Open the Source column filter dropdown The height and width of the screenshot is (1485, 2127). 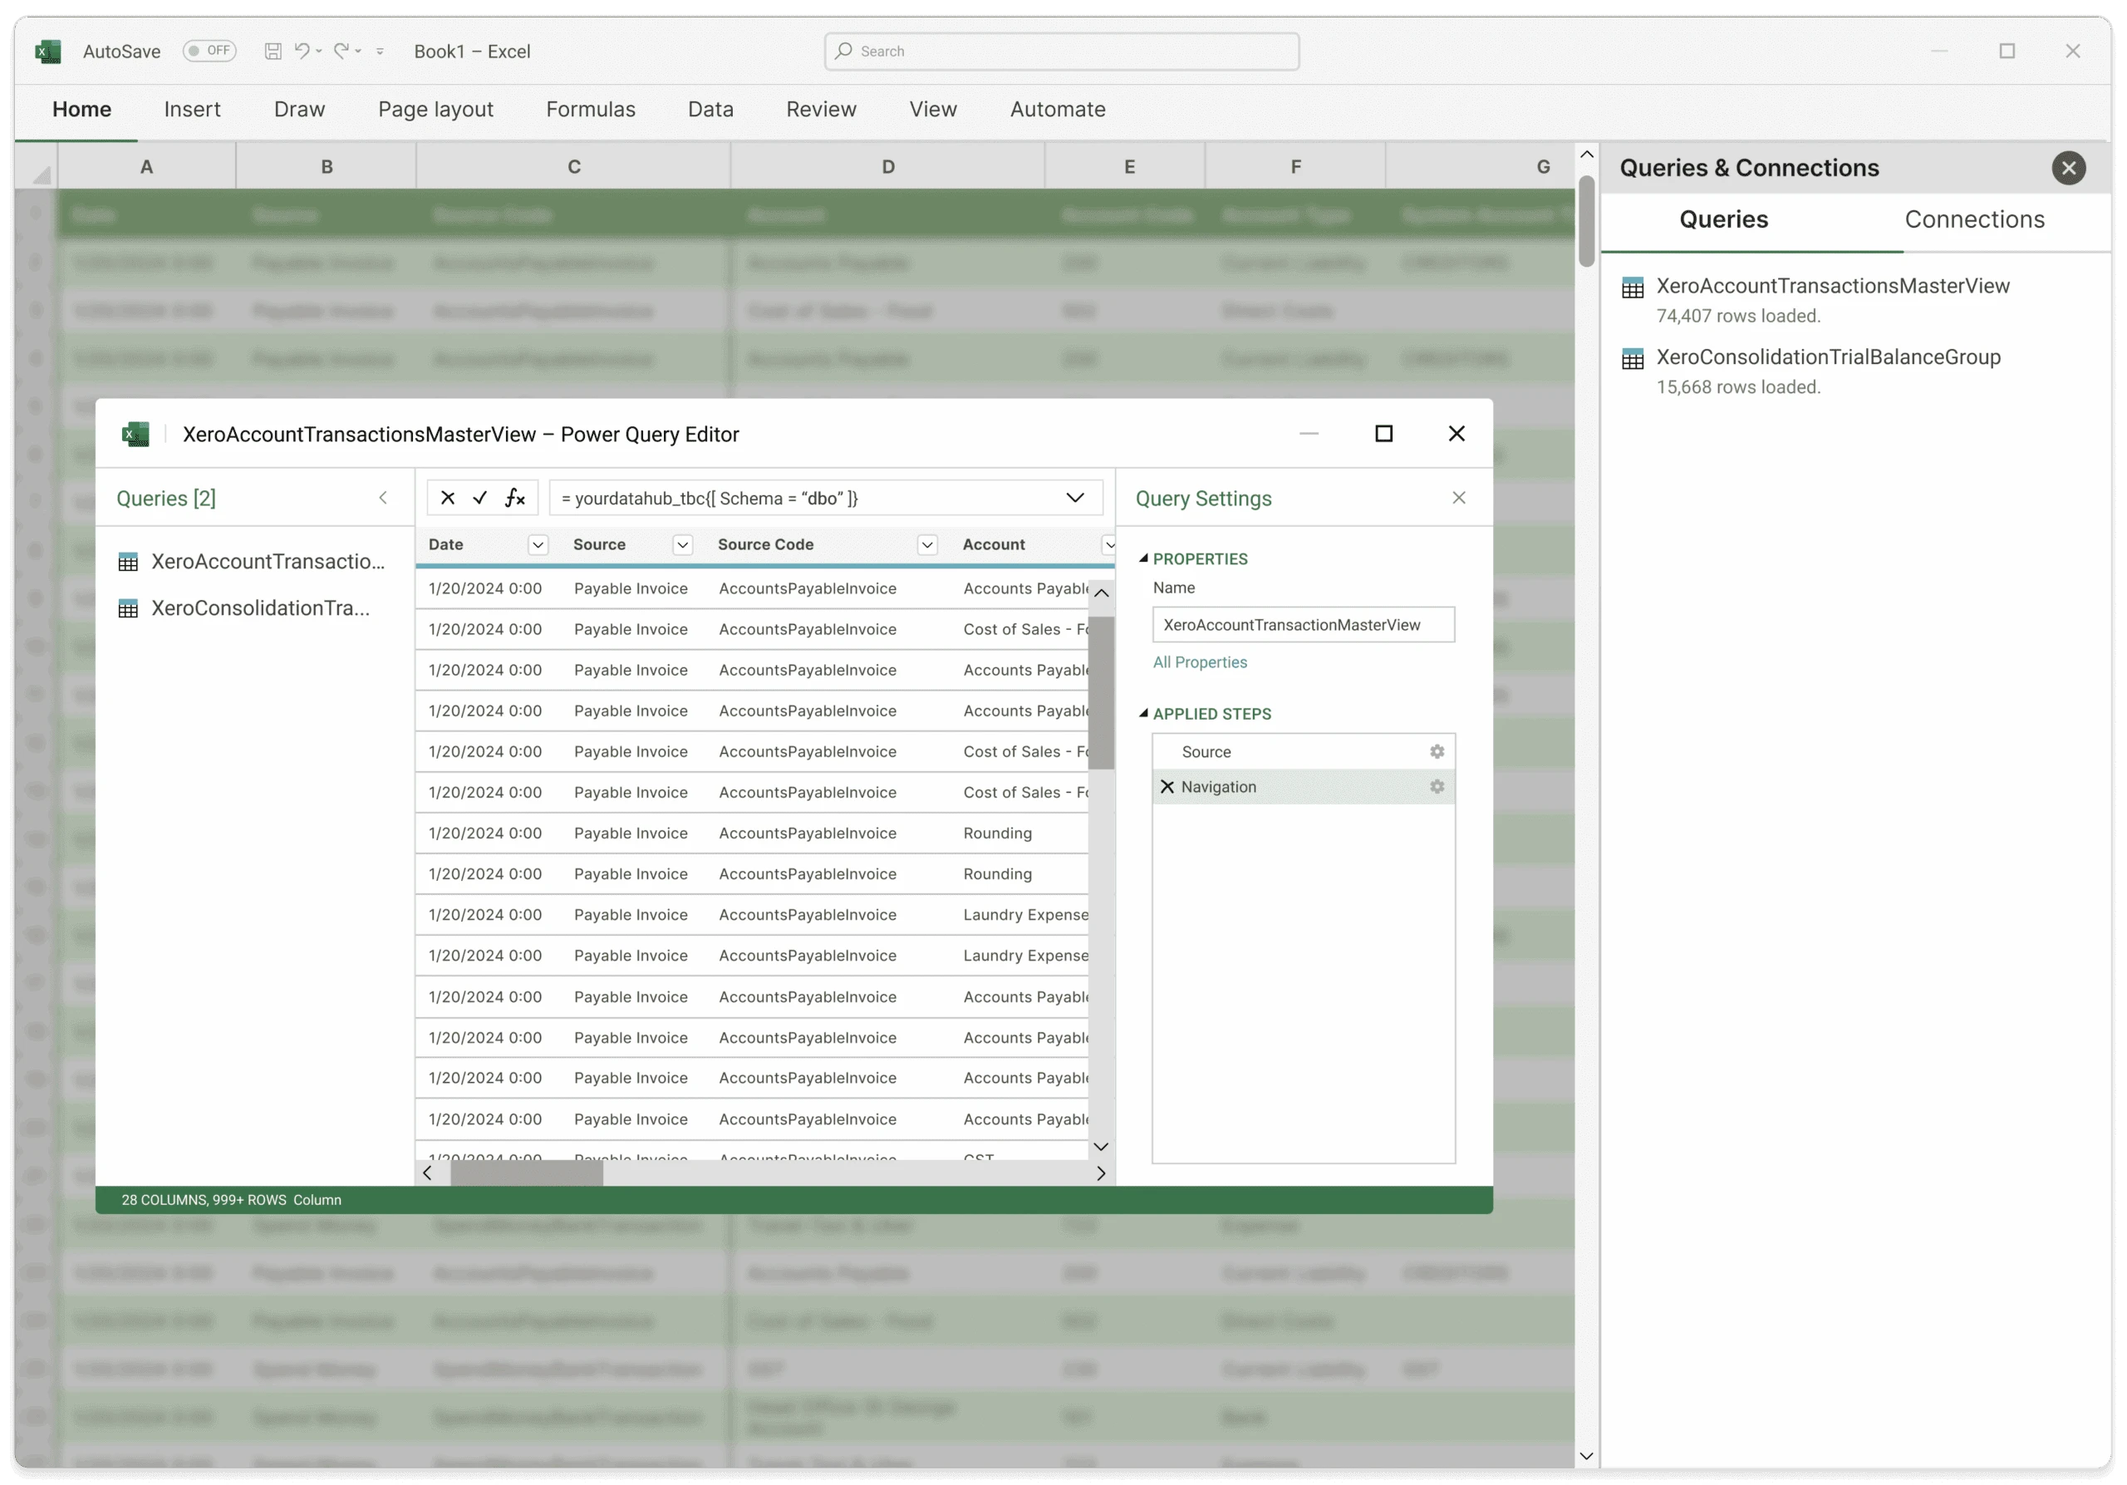point(682,544)
